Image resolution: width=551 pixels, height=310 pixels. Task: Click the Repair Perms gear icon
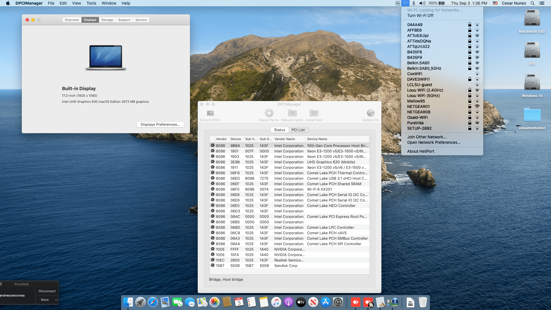pyautogui.click(x=269, y=113)
